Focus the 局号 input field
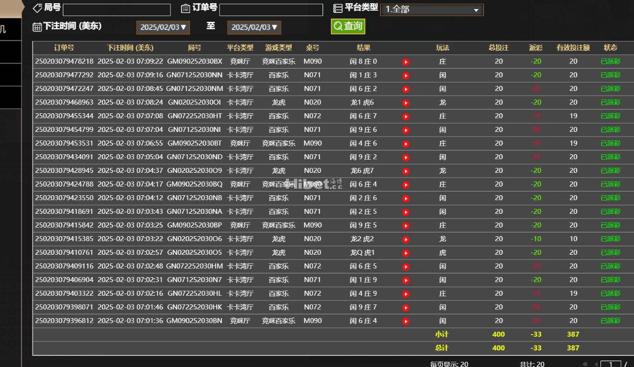The image size is (634, 367). point(117,10)
